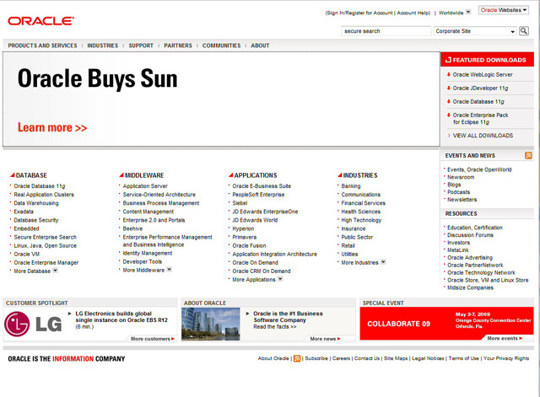Screen dimensions: 540x397
Task: Open MetaLink resource link
Action: [458, 250]
